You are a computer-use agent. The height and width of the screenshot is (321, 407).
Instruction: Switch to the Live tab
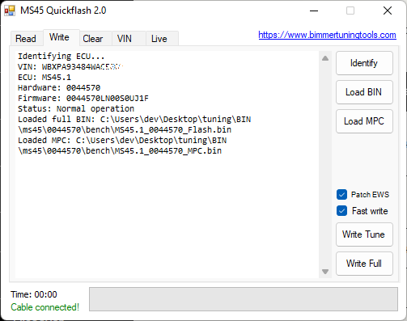click(x=162, y=39)
